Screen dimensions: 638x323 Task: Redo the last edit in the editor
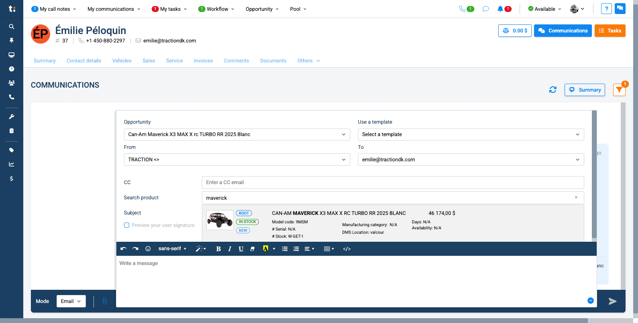pos(136,249)
